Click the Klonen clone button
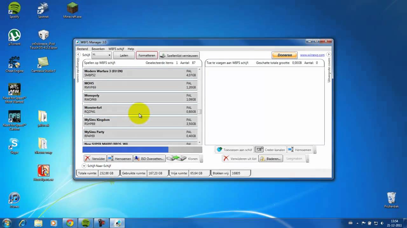Image resolution: width=407 pixels, height=228 pixels. coord(183,159)
